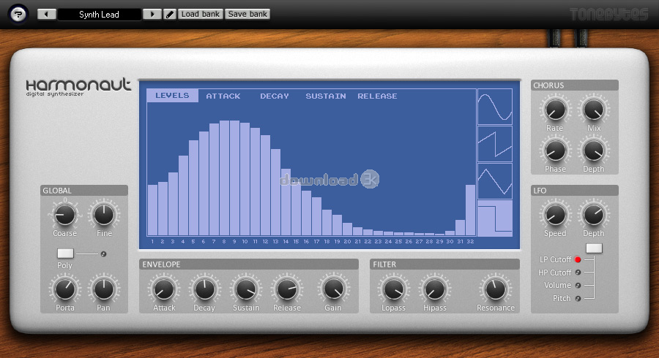Click the Save bank button

click(247, 14)
